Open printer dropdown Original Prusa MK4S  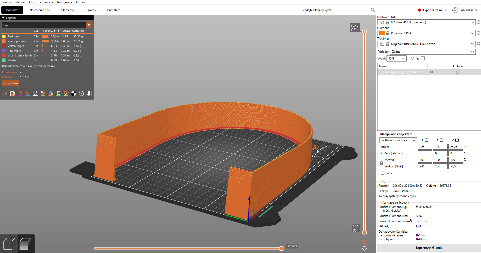pyautogui.click(x=426, y=44)
